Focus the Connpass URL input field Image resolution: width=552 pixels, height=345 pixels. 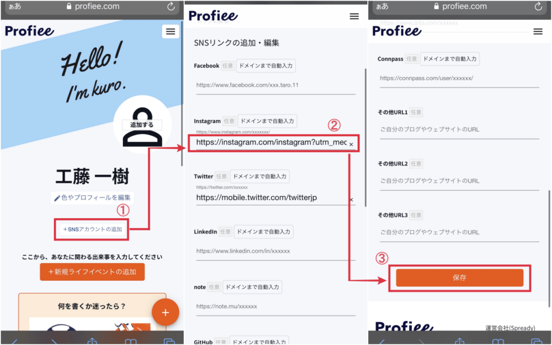[459, 78]
